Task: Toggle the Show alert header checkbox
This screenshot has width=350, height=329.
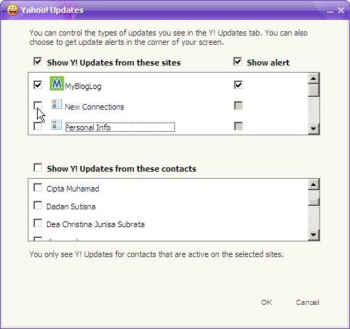Action: (238, 61)
